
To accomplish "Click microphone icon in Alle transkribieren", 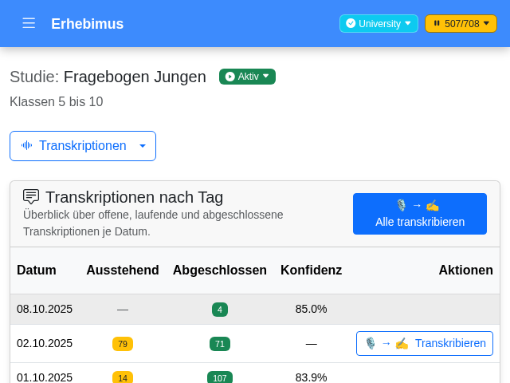I will coord(402,205).
